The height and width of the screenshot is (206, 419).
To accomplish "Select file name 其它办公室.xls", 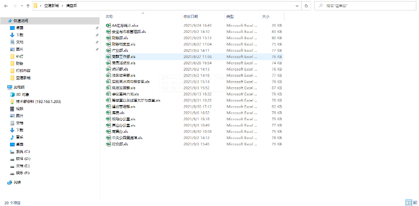I will coord(124,125).
